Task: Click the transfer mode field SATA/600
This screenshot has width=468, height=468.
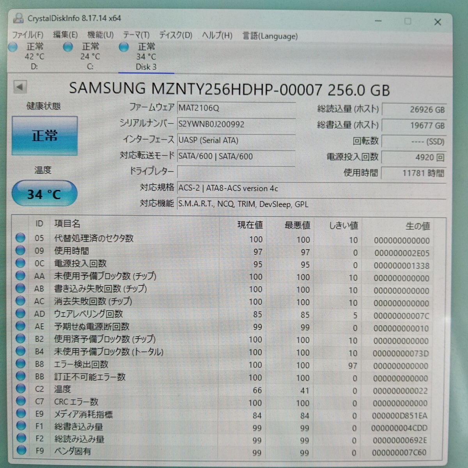Action: (236, 156)
